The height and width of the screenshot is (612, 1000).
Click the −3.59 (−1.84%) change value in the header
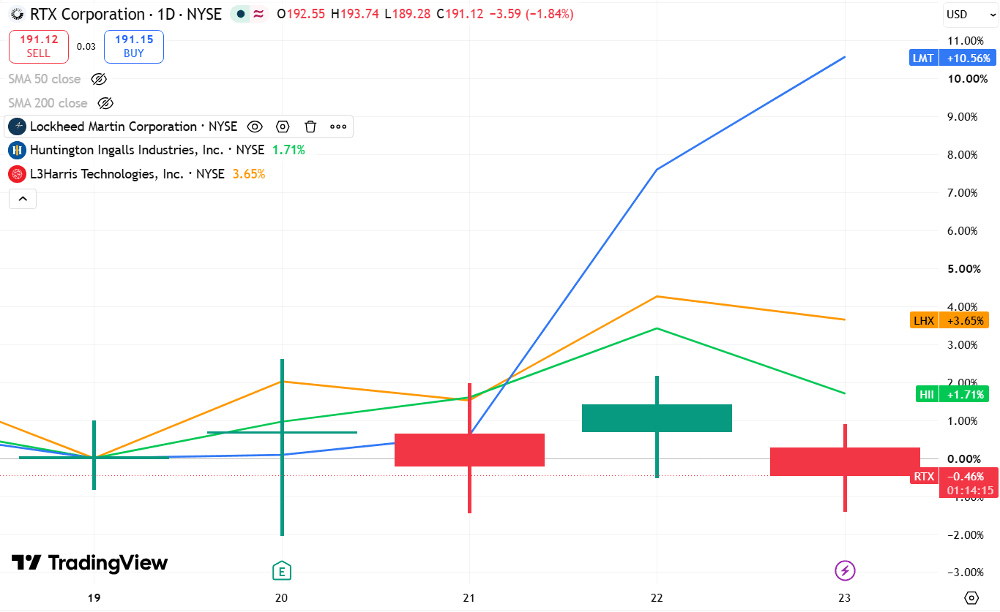pos(531,14)
